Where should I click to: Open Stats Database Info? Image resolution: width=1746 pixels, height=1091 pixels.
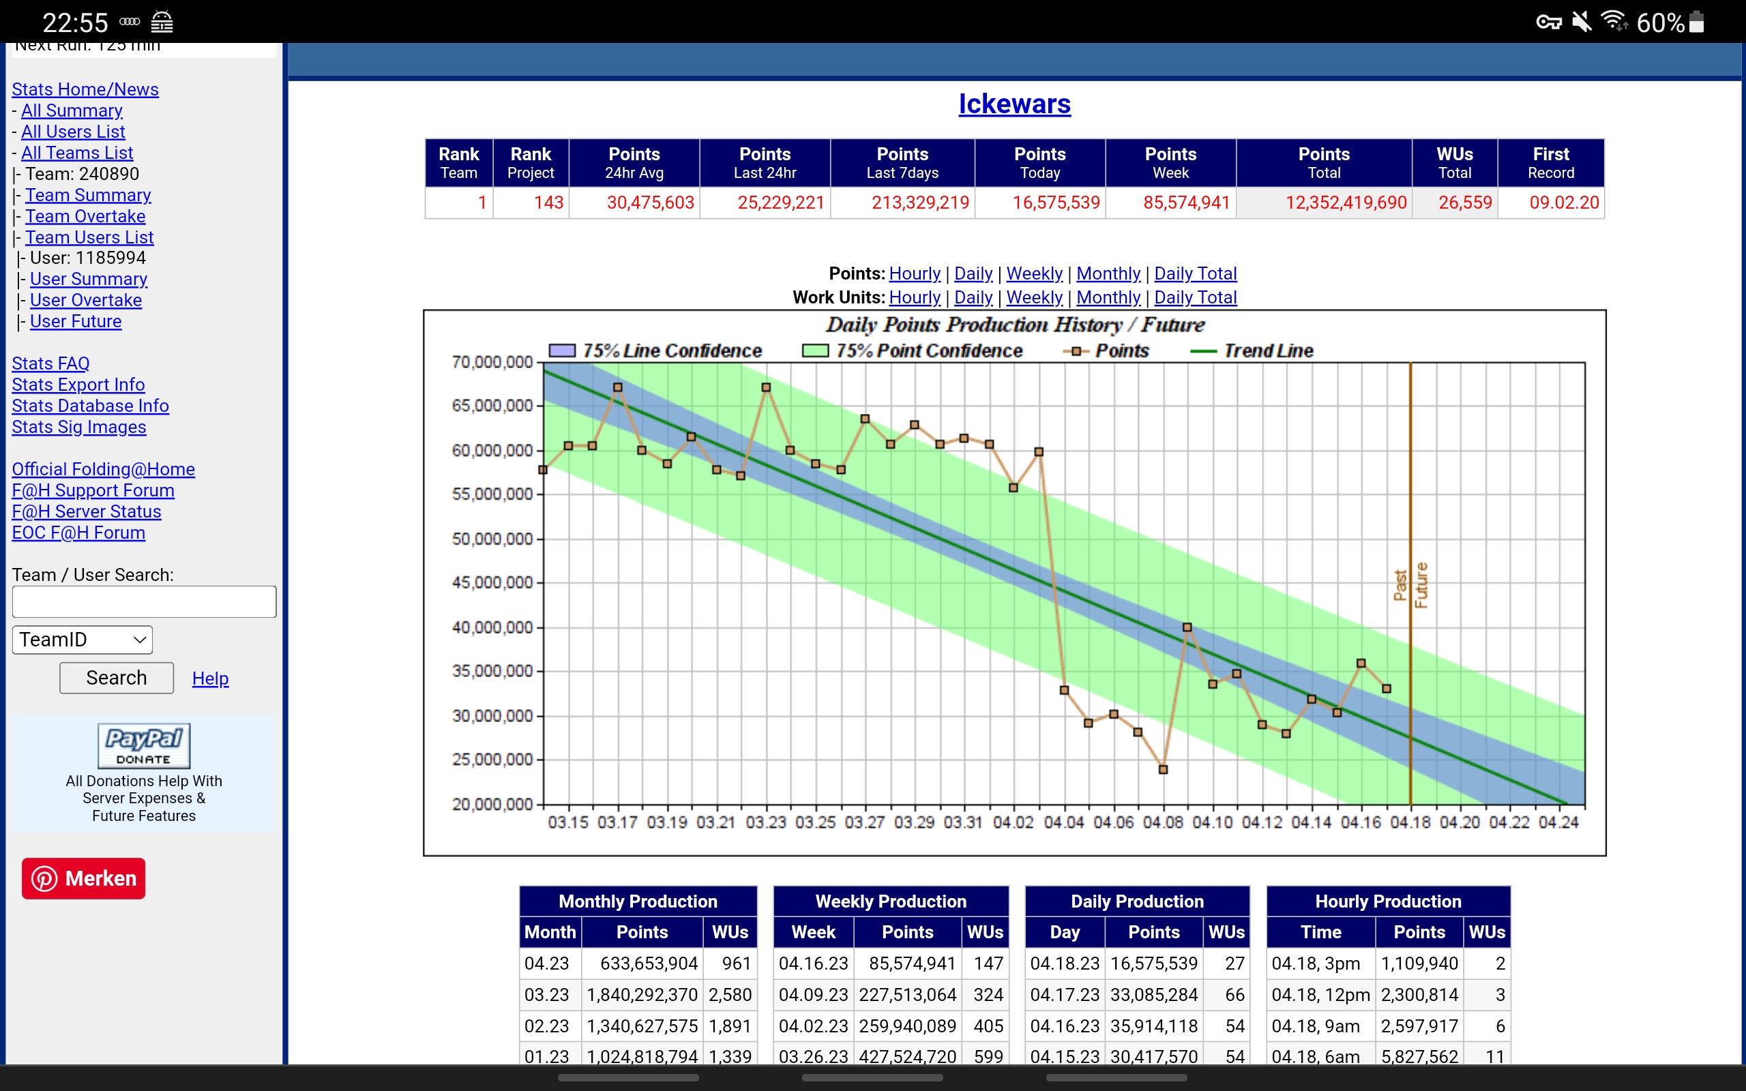tap(90, 406)
